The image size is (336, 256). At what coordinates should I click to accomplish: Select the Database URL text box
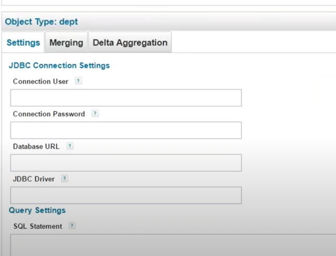126,163
